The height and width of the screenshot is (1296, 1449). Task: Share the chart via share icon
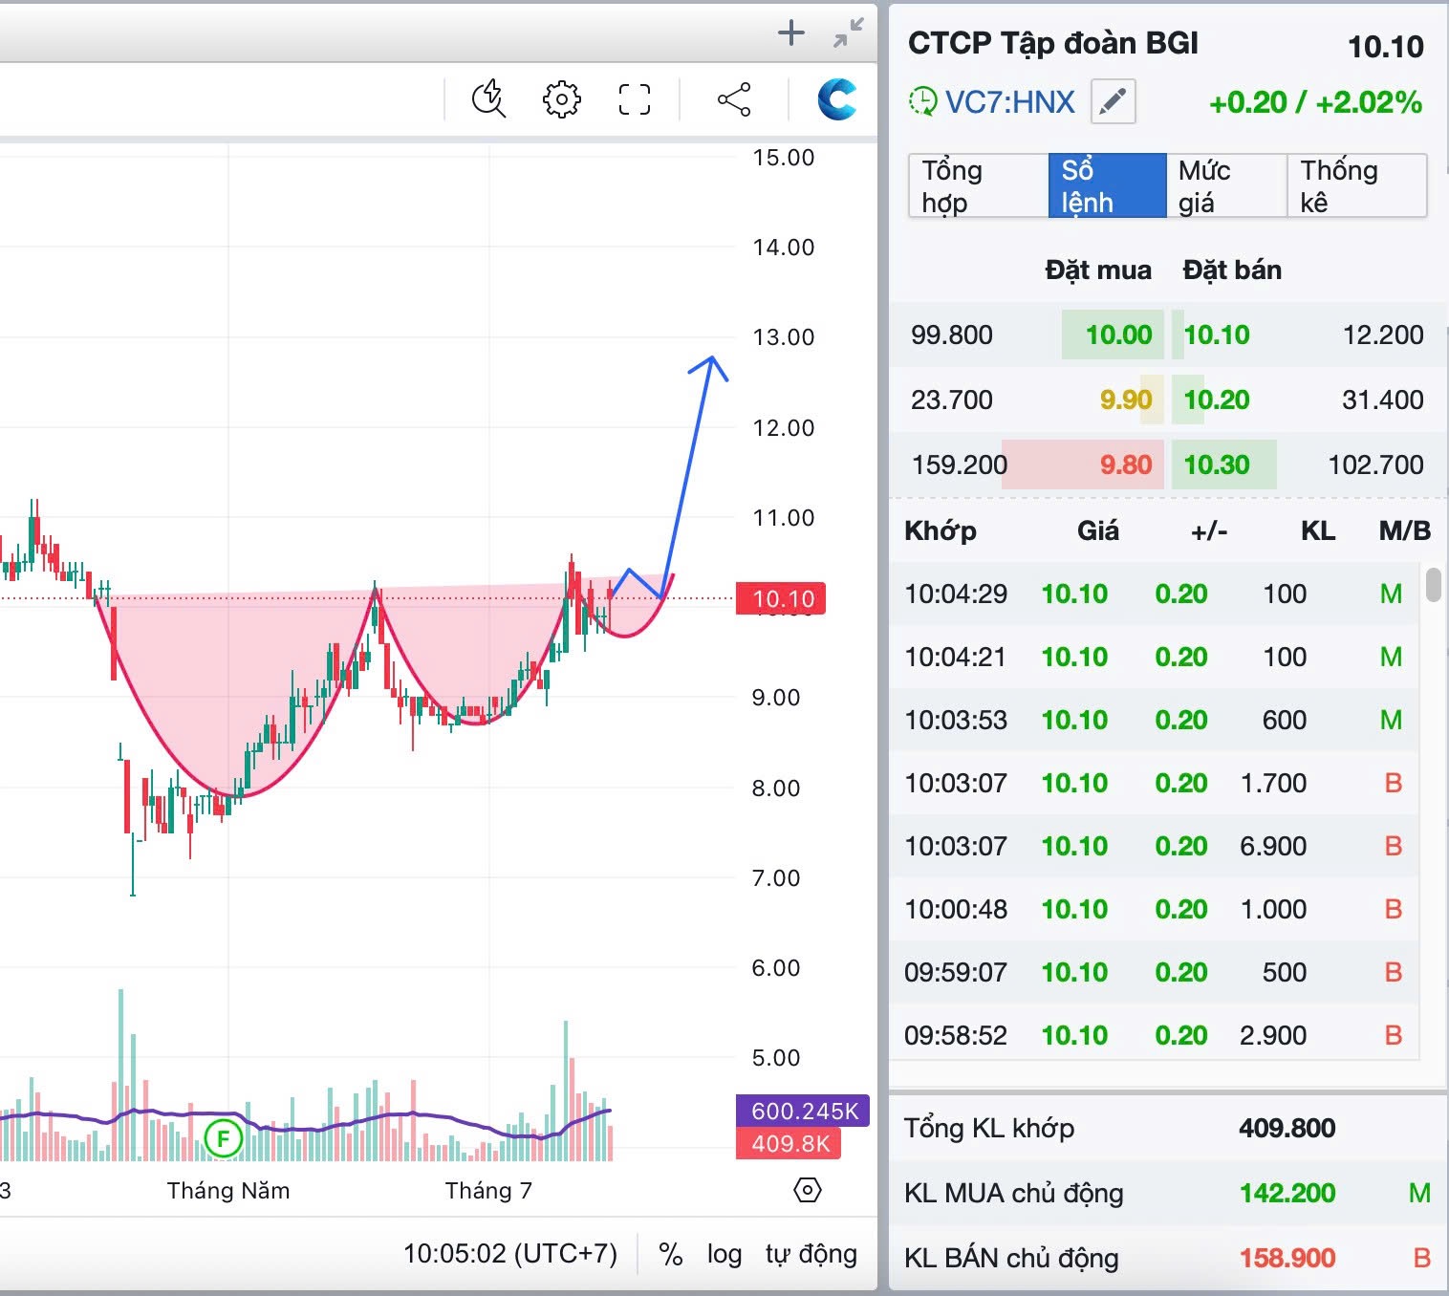(x=734, y=98)
